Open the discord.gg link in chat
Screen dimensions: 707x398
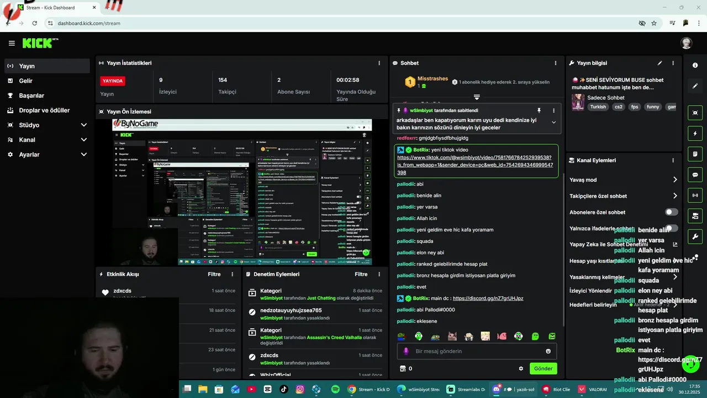488,298
